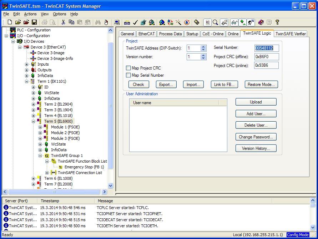This screenshot has width=318, height=239.
Task: Enable the Map Project CRC checkbox
Action: (x=128, y=68)
